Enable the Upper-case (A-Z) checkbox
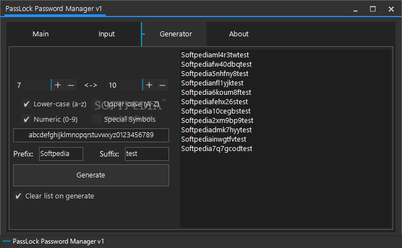Viewport: 402px width, 248px height. point(97,104)
